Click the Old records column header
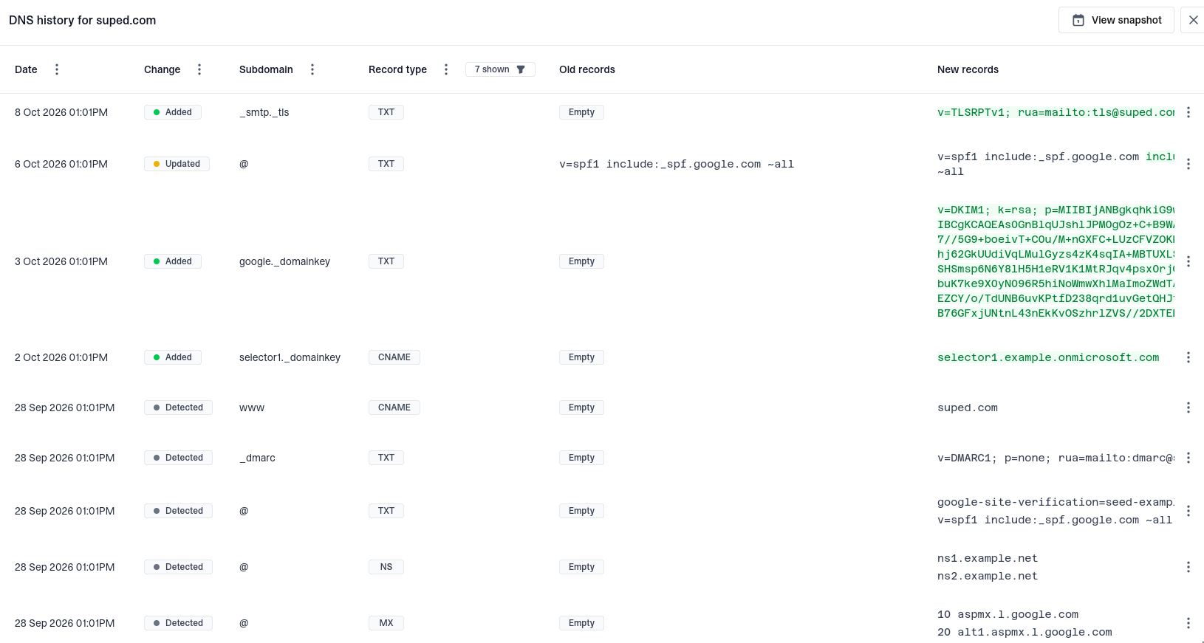 click(587, 69)
